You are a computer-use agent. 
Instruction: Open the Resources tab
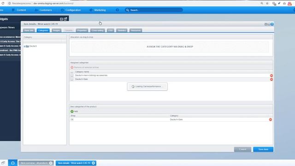point(136,30)
